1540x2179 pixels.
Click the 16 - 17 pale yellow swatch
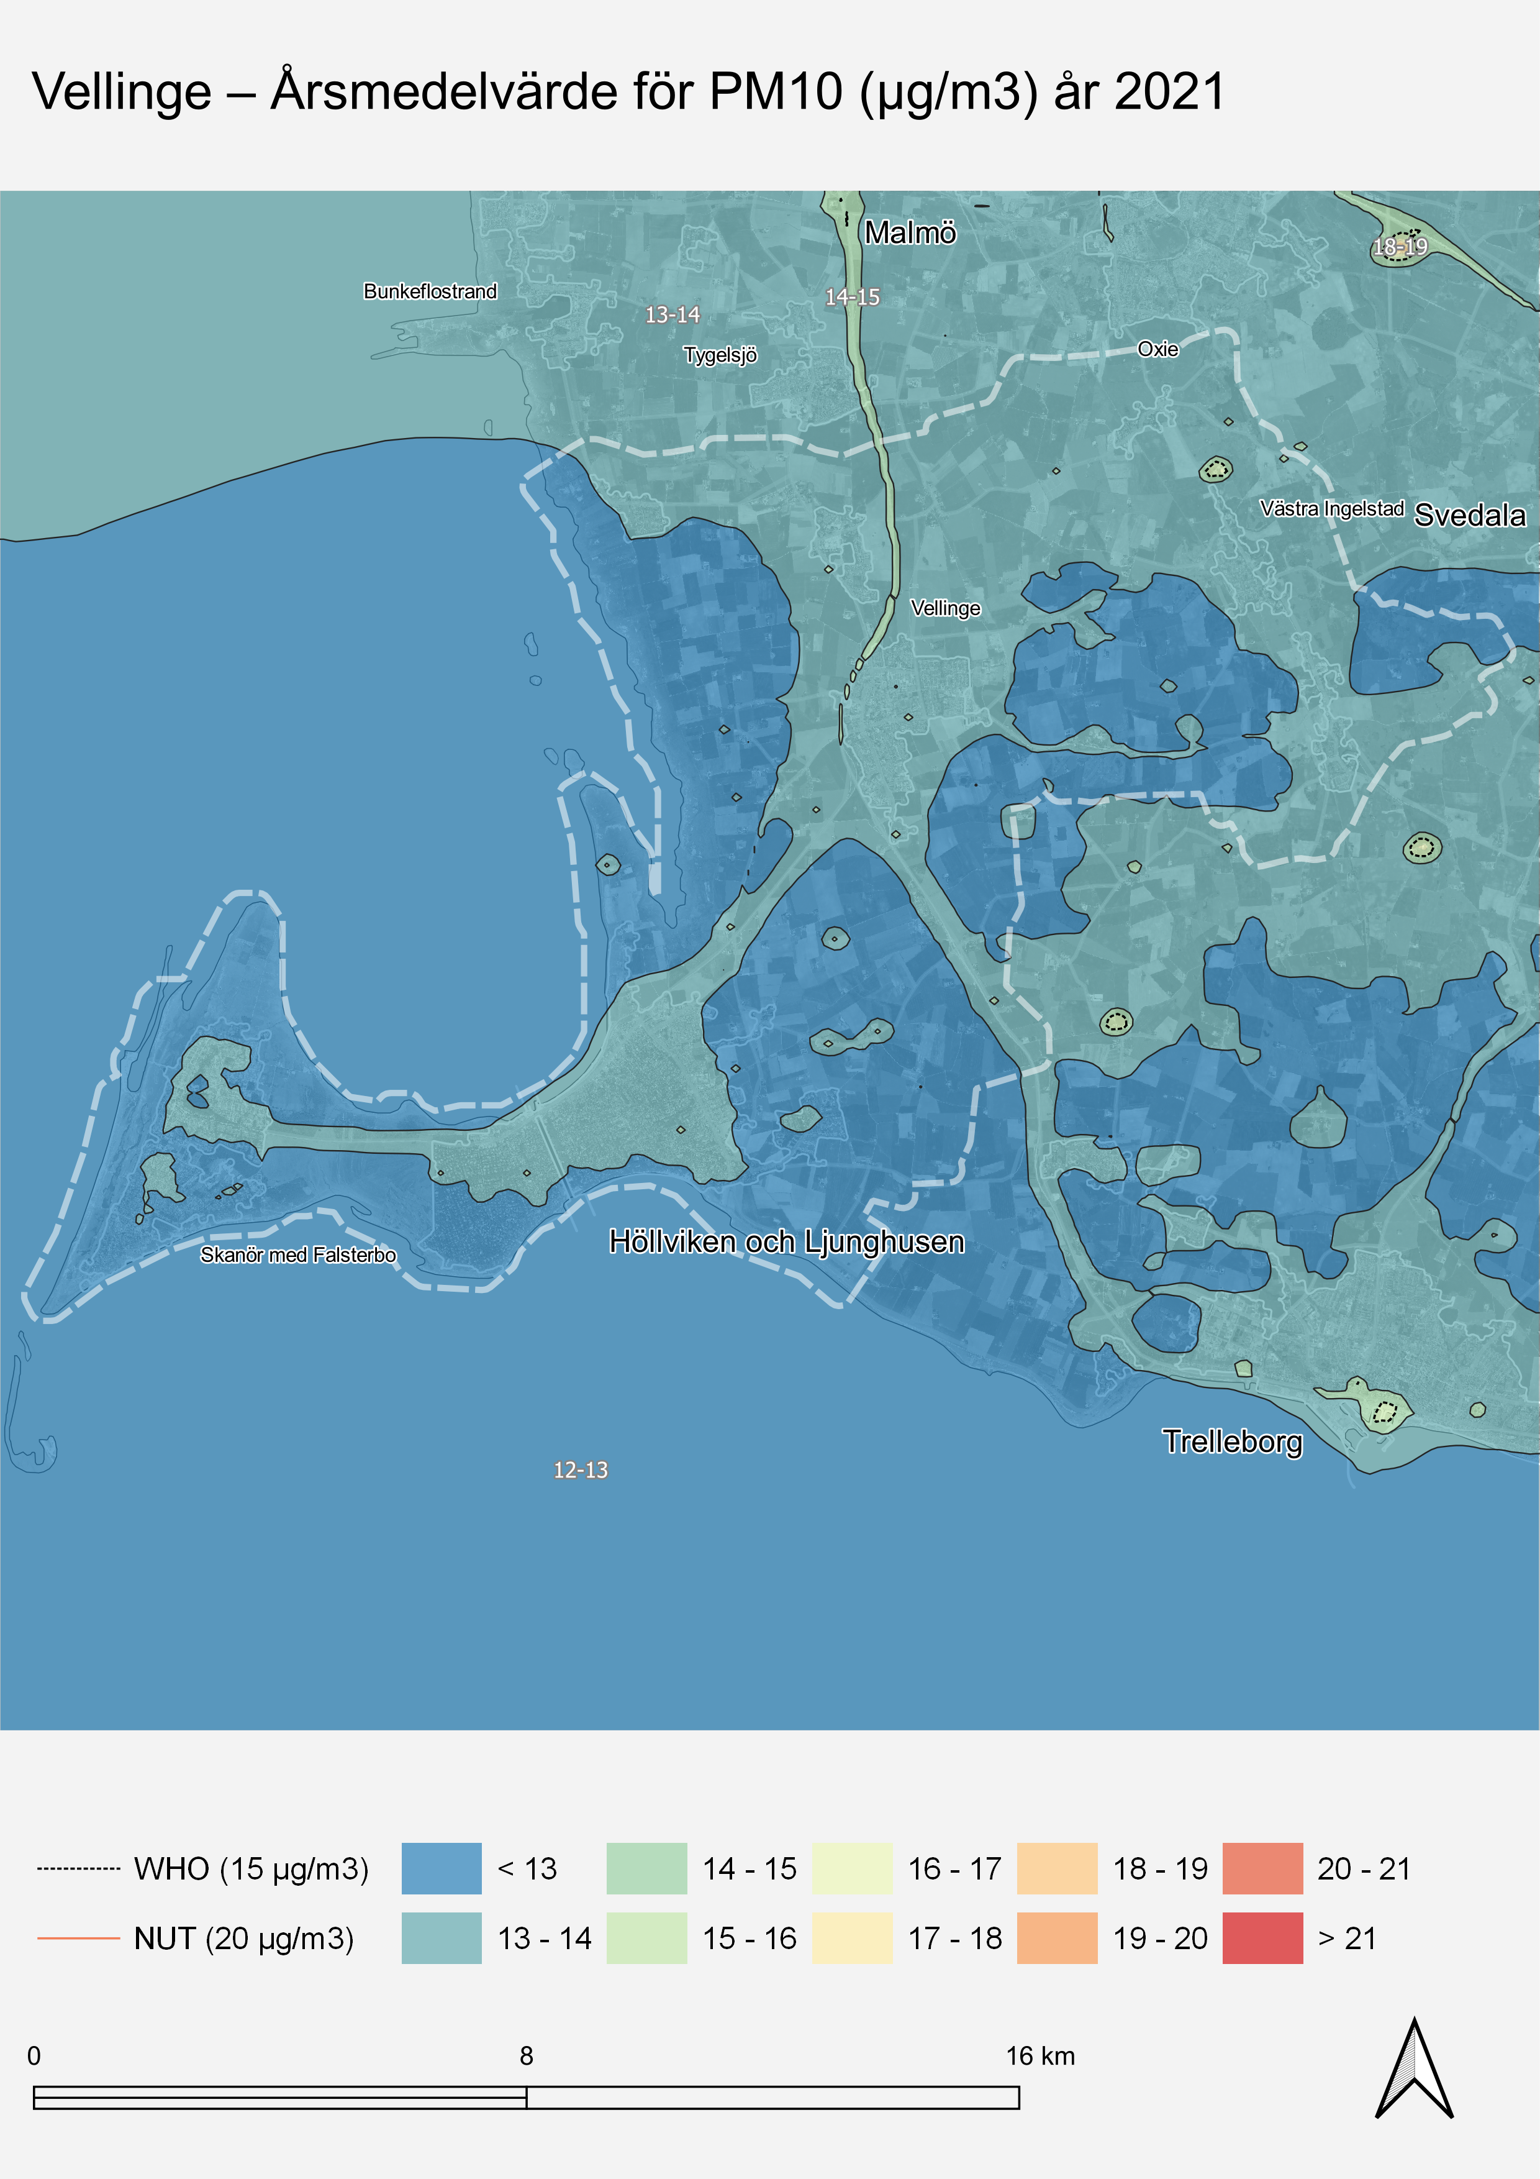click(851, 1869)
